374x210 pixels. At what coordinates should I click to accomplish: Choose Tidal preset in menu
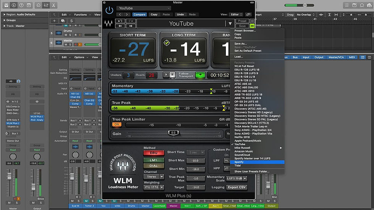click(x=257, y=165)
